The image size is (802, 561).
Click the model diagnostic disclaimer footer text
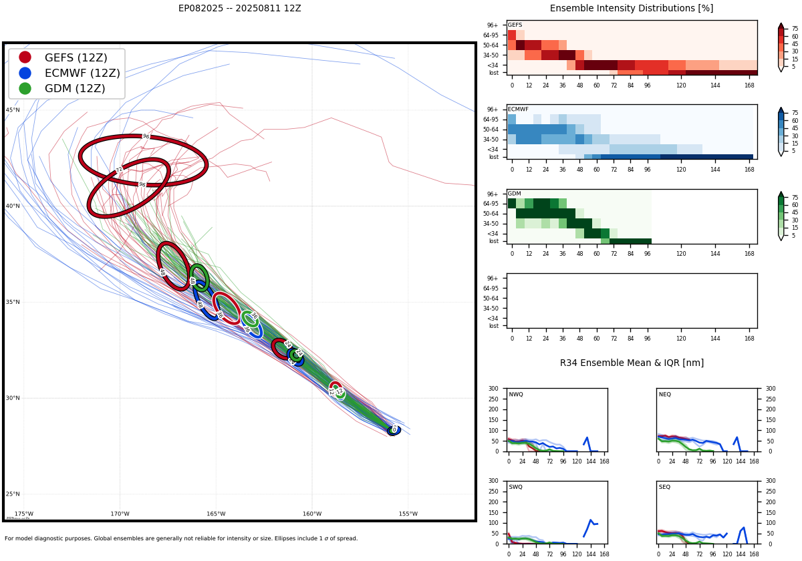pos(181,538)
